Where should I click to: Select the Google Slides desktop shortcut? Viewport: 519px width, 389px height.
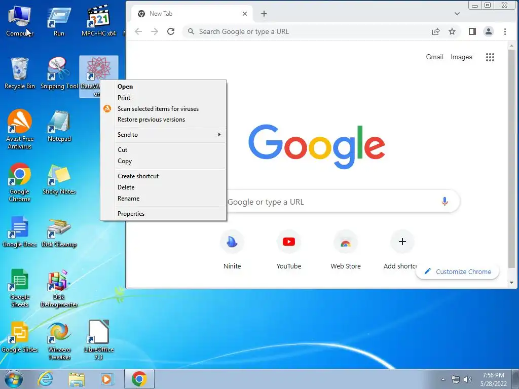pyautogui.click(x=20, y=337)
